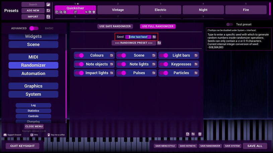273x153 pixels.
Task: Click the IMPORT preset button
Action: 33,17
